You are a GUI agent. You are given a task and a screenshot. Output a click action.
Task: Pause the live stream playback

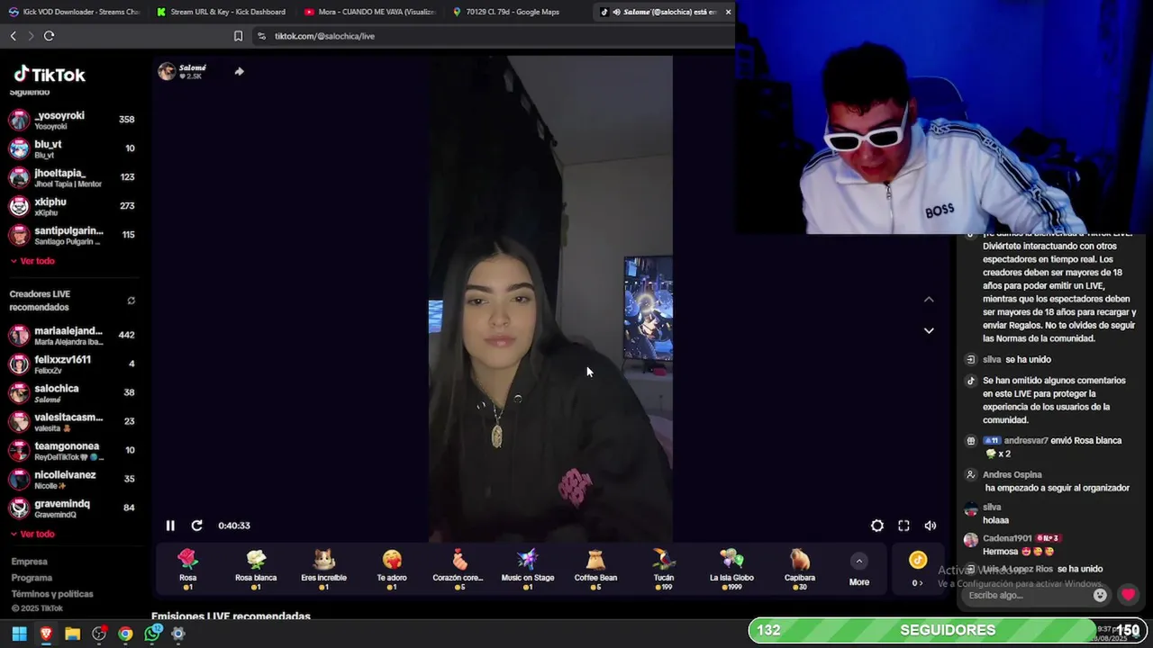[170, 526]
